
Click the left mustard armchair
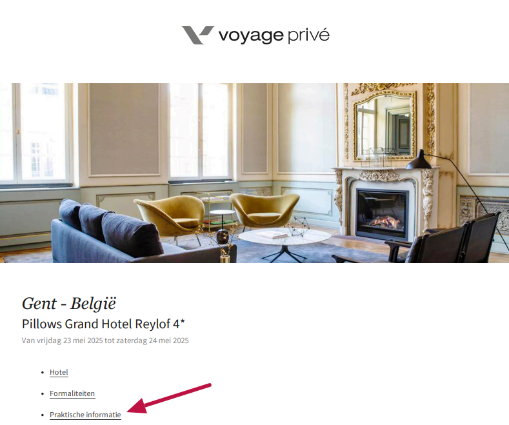(x=170, y=215)
